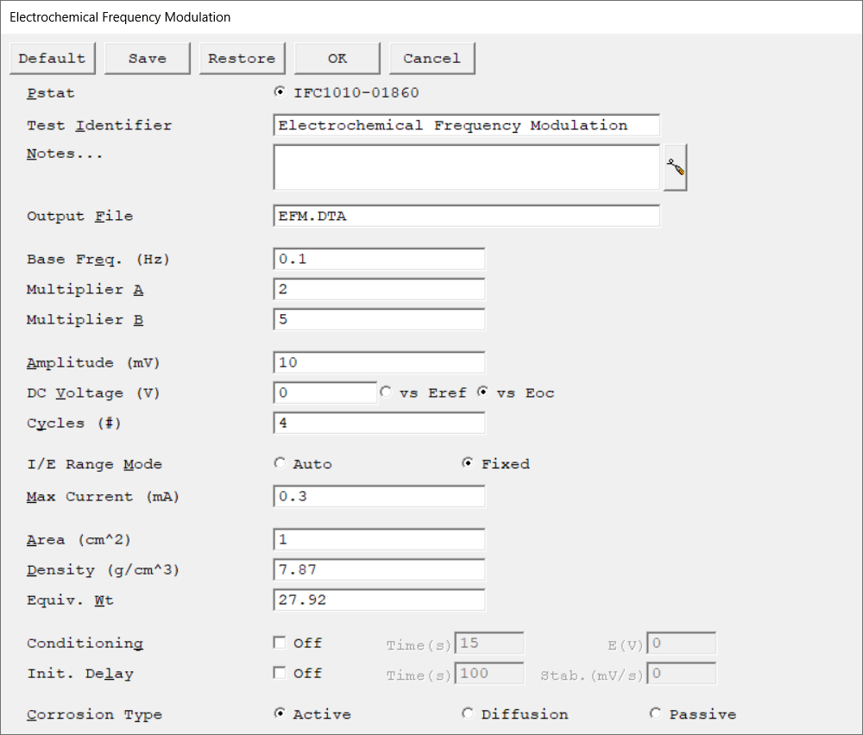The image size is (863, 735).
Task: Enable the Conditioning checkbox
Action: pos(280,643)
